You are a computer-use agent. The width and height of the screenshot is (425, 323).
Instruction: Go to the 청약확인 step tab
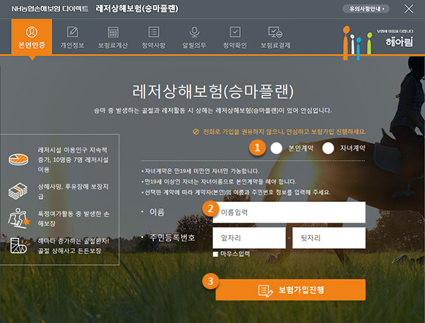[x=234, y=37]
